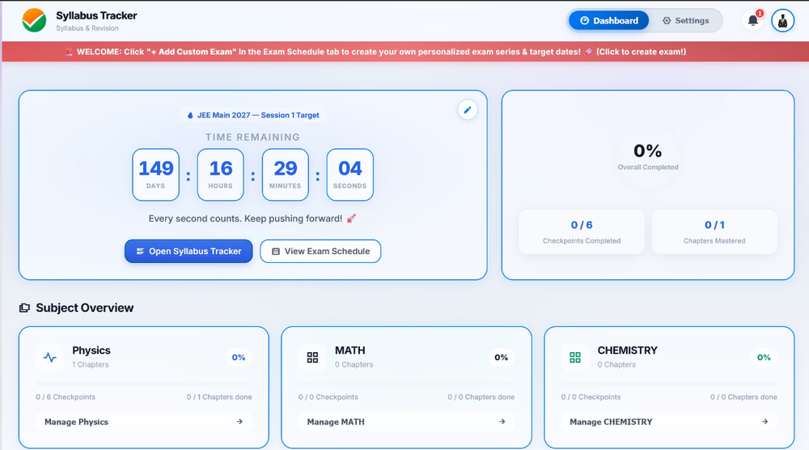Click the arrow in Manage Physics row
This screenshot has width=809, height=450.
[239, 422]
